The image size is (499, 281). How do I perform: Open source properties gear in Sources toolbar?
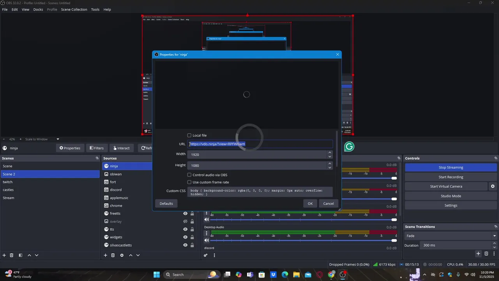click(x=122, y=255)
